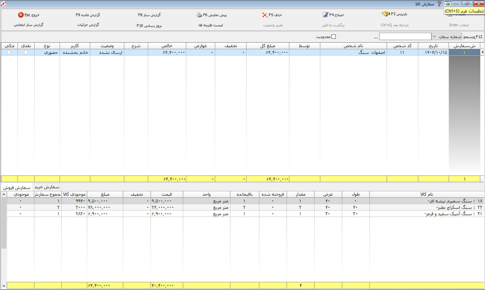The width and height of the screenshot is (485, 290).
Task: Click the اصفهان سنگ customer name cell
Action: coord(353,53)
